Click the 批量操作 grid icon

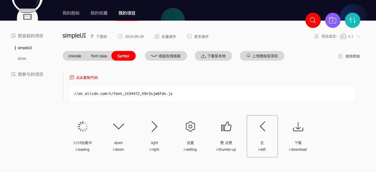click(x=157, y=36)
